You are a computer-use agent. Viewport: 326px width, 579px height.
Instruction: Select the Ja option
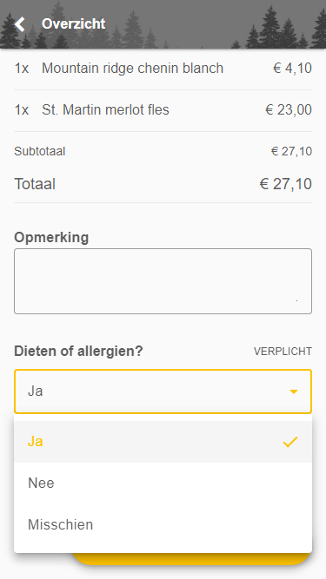tap(163, 442)
